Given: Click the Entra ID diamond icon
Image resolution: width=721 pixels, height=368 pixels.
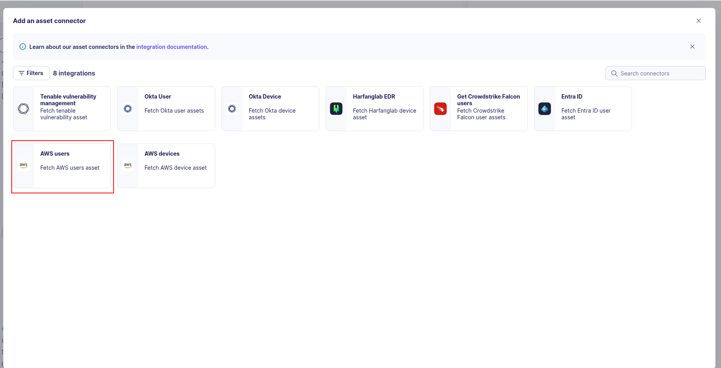Looking at the screenshot, I should [x=545, y=109].
